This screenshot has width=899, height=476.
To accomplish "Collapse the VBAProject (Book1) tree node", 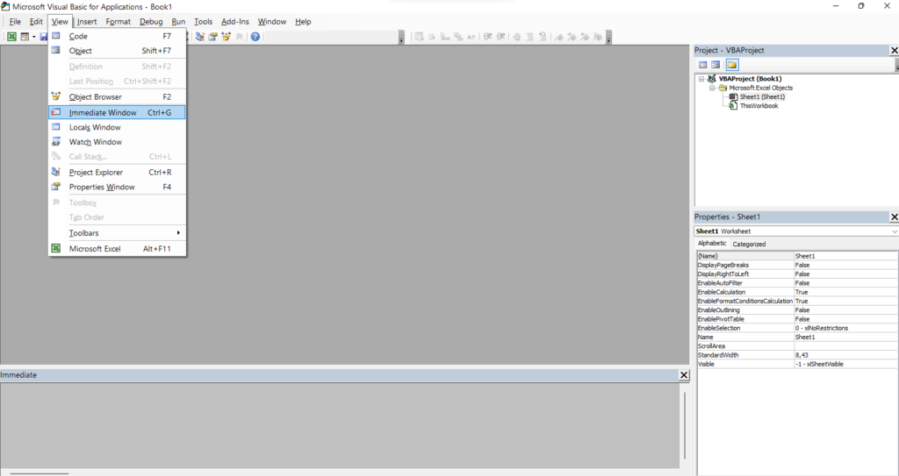I will click(x=701, y=79).
